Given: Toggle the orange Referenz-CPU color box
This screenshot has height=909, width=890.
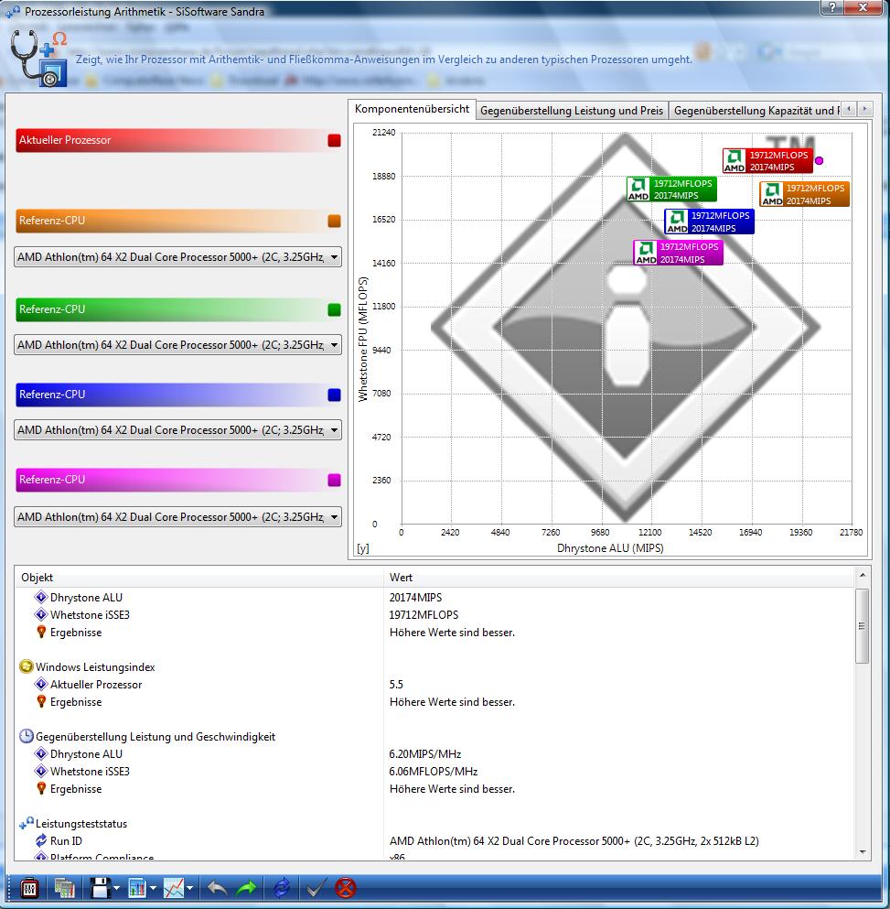Looking at the screenshot, I should pos(335,221).
